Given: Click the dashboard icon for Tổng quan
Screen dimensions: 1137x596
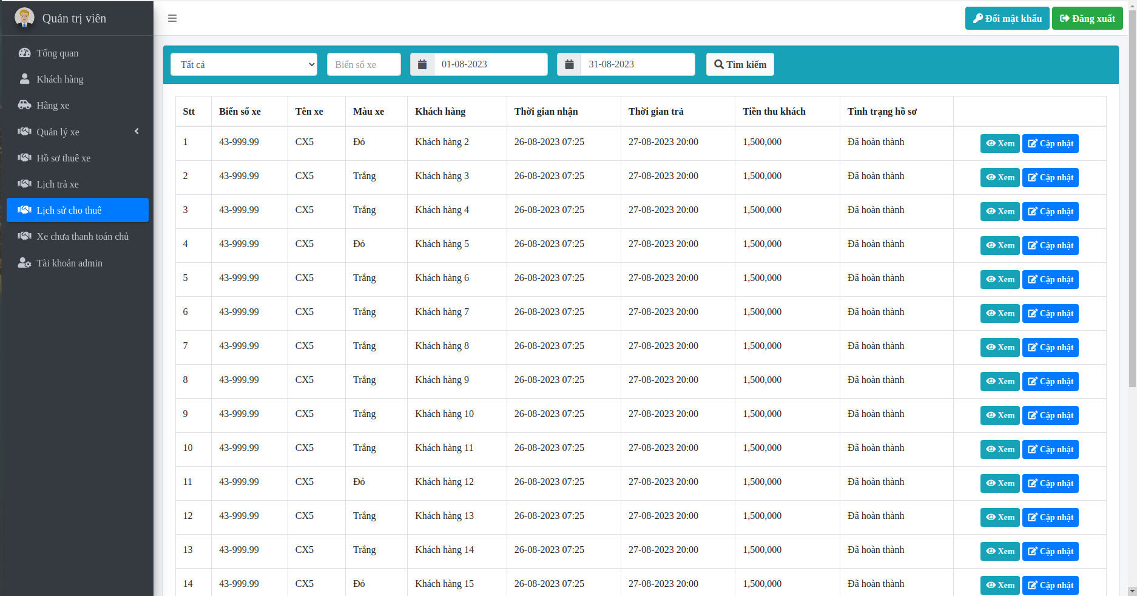Looking at the screenshot, I should pos(24,53).
